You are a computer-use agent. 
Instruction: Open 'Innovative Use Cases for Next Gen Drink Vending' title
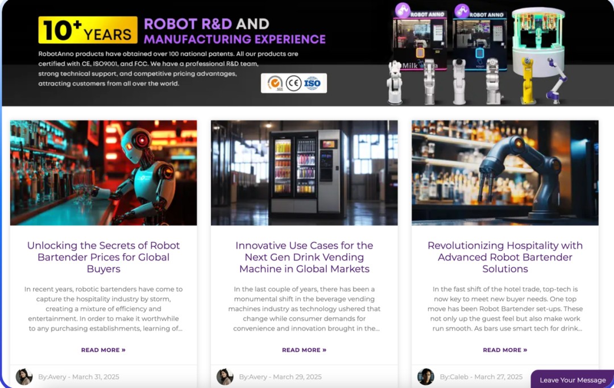pos(304,257)
